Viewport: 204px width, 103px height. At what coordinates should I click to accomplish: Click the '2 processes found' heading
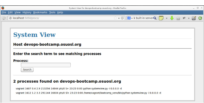coord(67,81)
